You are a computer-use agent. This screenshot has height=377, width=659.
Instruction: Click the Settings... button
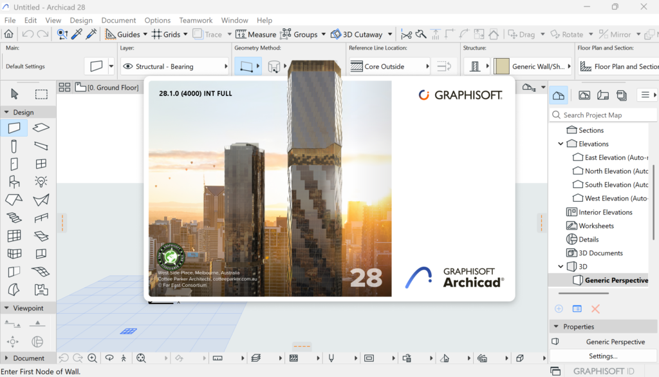[x=603, y=356]
